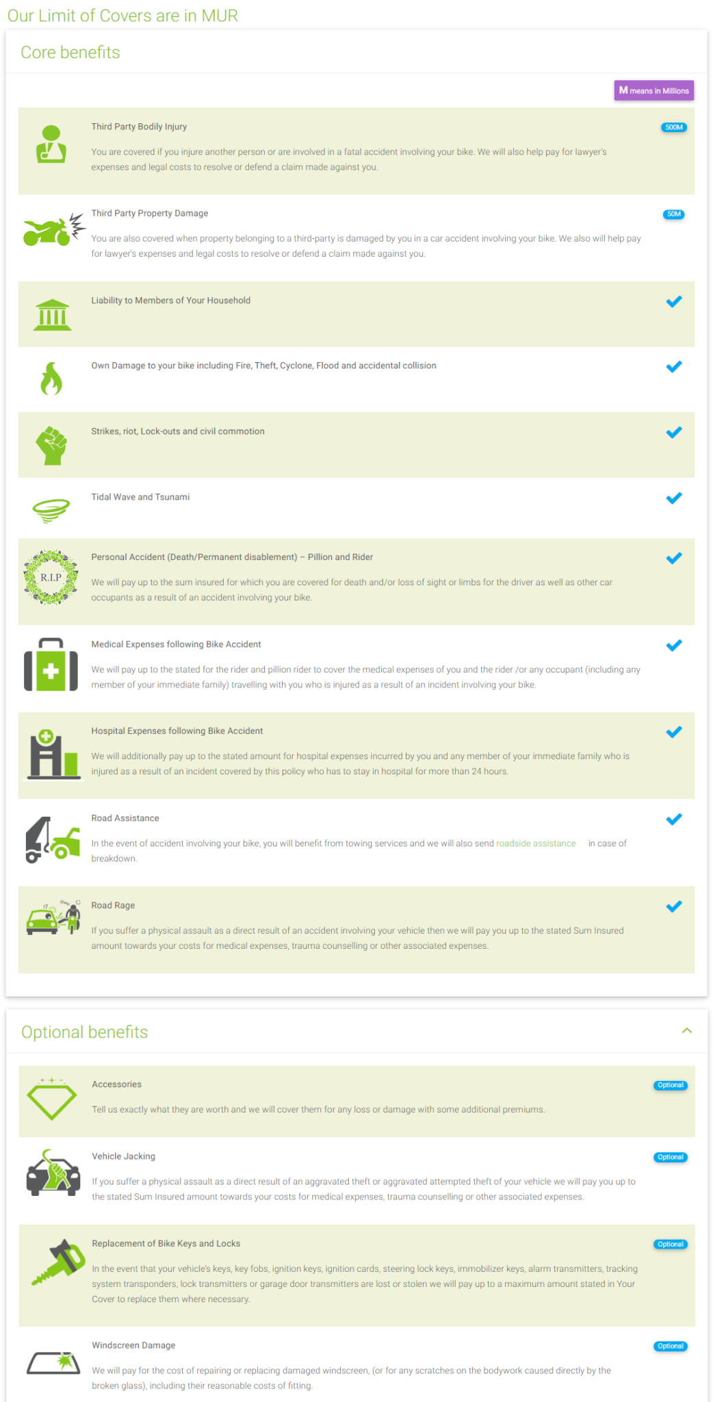Click the tornado icon for Tidal Wave and Tsunami
Viewport: 713px width, 1402px height.
pos(51,510)
